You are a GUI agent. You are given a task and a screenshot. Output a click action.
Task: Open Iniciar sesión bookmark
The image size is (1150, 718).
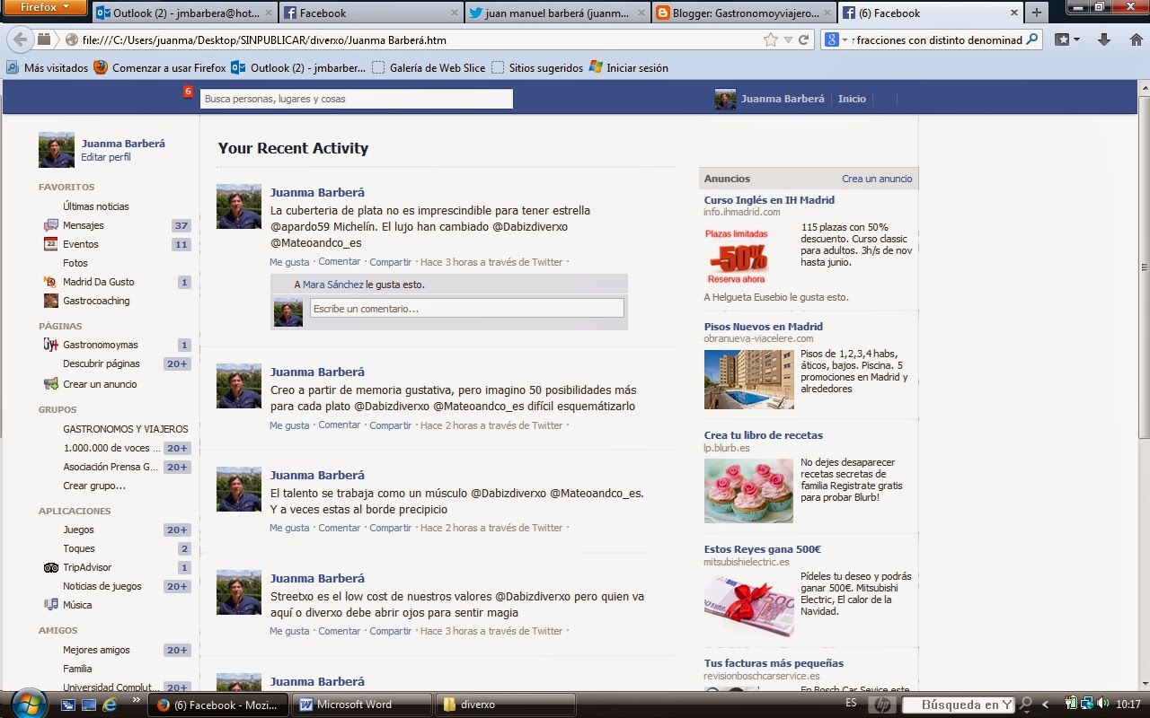[x=629, y=67]
